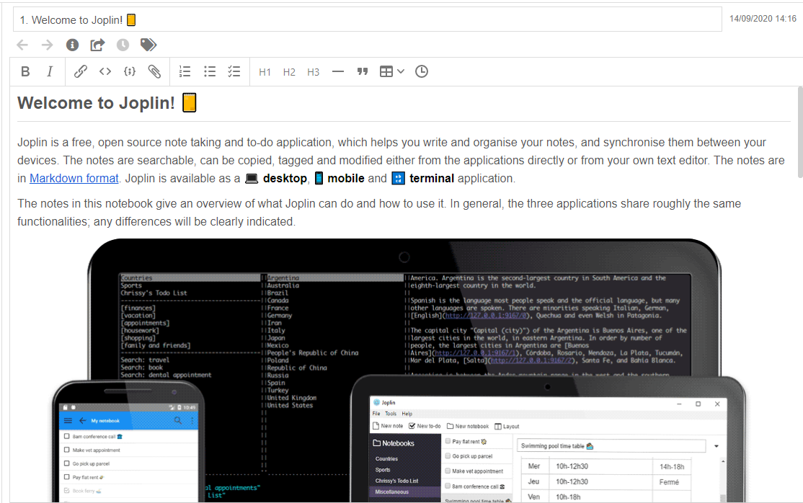
Task: Toggle bold formatting
Action: pyautogui.click(x=25, y=72)
